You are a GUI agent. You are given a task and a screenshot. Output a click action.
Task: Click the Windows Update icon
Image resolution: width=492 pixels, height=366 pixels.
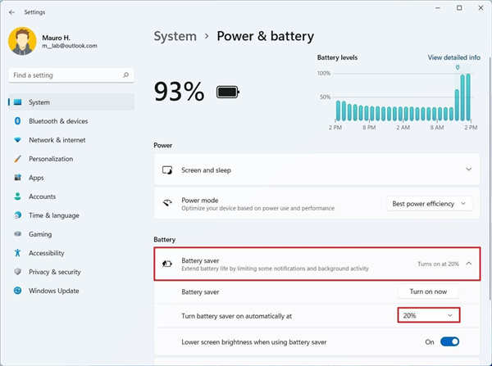pyautogui.click(x=17, y=291)
